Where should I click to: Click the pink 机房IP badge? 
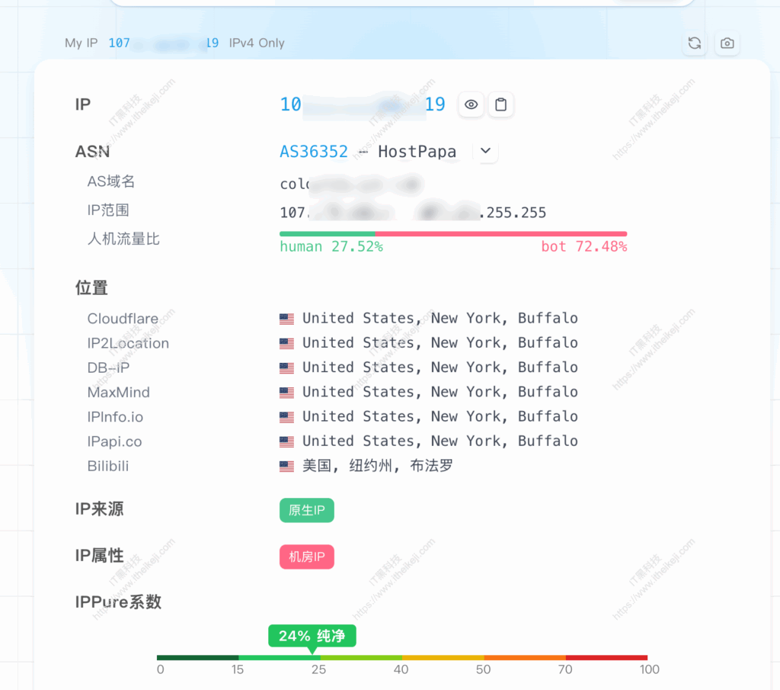[x=306, y=557]
